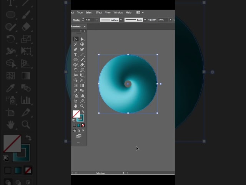
Task: Open the Effect menu
Action: 99,12
